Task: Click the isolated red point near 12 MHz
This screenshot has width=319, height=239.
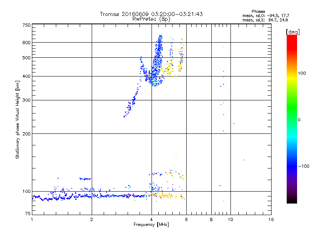Action: click(x=244, y=160)
